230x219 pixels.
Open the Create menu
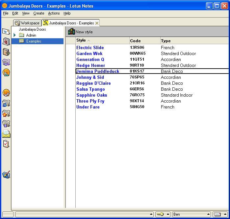pyautogui.click(x=38, y=13)
